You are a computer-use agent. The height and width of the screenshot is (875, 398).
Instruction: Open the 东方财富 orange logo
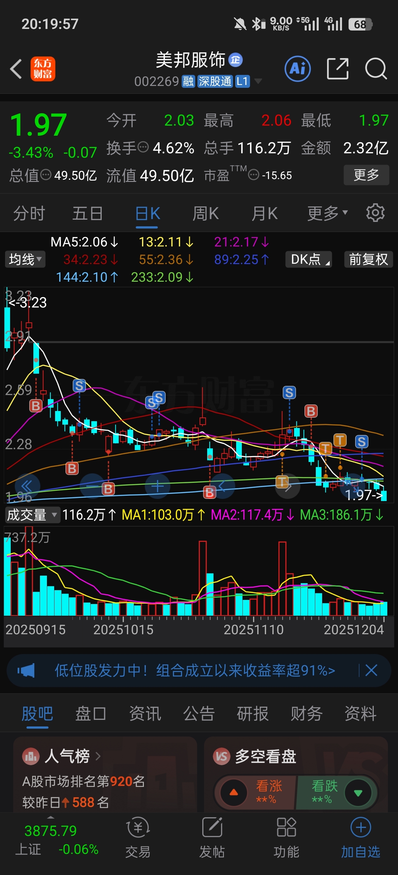tap(43, 69)
